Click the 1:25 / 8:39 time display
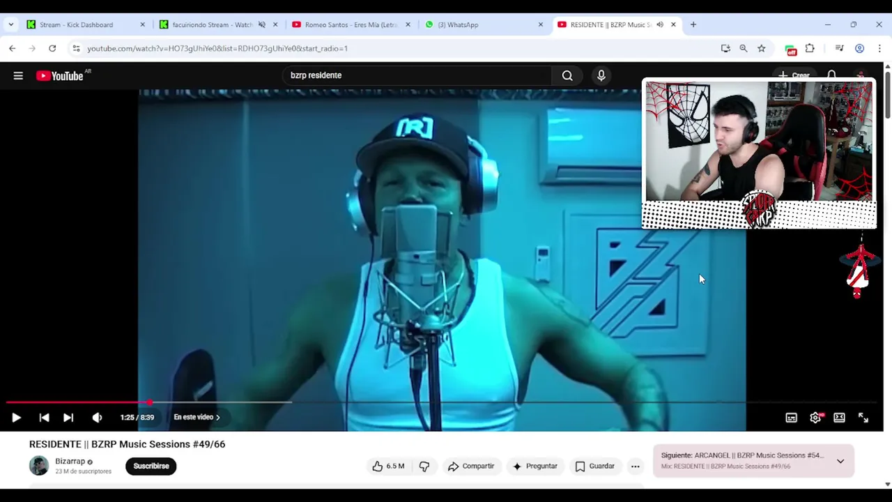The width and height of the screenshot is (892, 502). pos(137,417)
